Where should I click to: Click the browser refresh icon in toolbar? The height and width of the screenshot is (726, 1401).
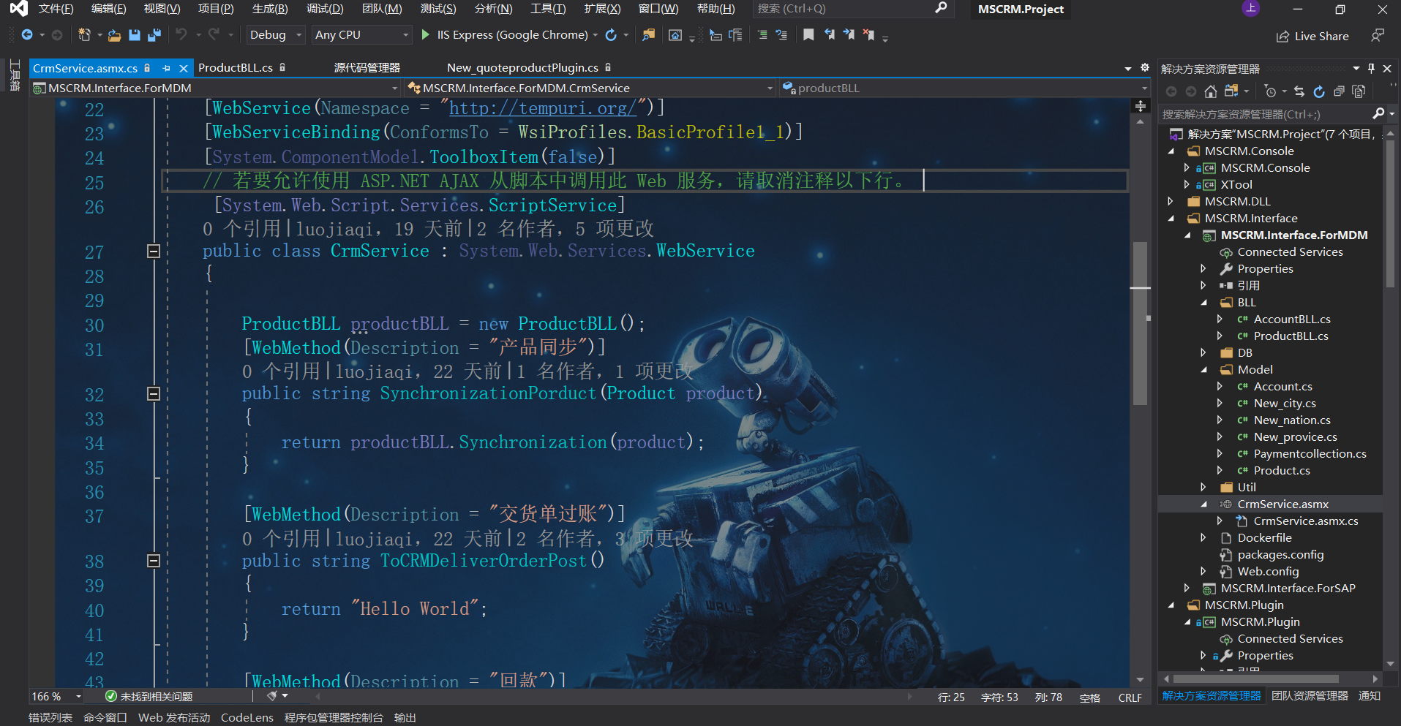click(611, 35)
